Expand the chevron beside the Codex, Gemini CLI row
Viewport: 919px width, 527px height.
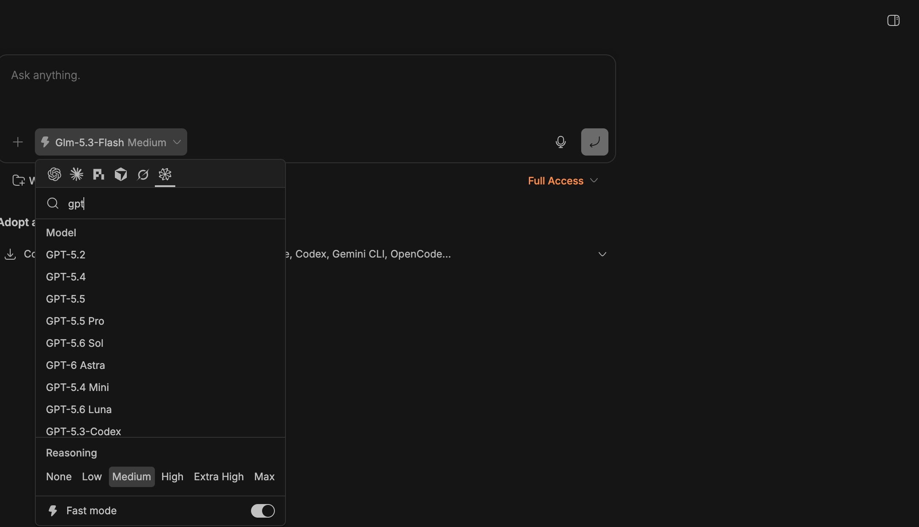pos(602,254)
